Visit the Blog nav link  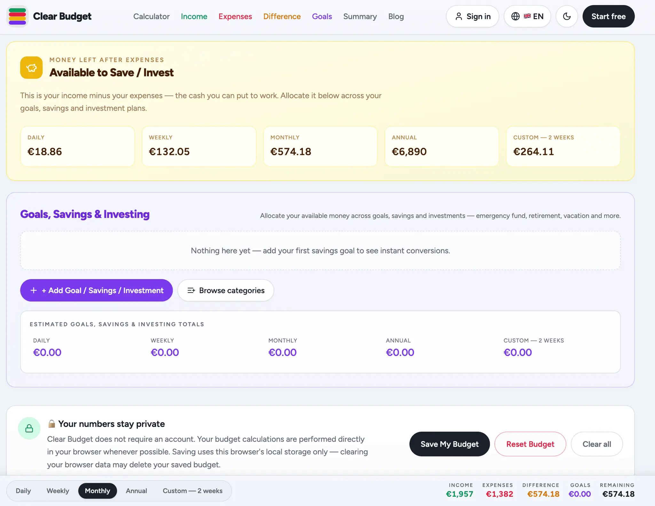396,16
